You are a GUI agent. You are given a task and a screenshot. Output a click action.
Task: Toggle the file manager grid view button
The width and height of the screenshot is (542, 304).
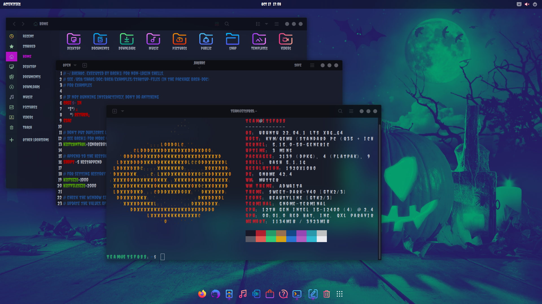tap(258, 24)
